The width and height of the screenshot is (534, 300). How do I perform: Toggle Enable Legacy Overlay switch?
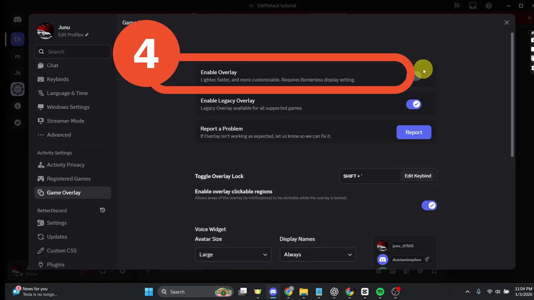pyautogui.click(x=414, y=104)
